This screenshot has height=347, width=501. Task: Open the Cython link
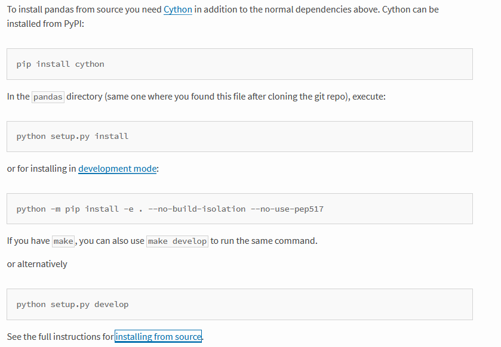pos(178,10)
